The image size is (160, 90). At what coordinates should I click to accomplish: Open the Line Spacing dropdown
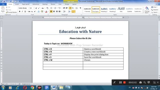coord(64,11)
